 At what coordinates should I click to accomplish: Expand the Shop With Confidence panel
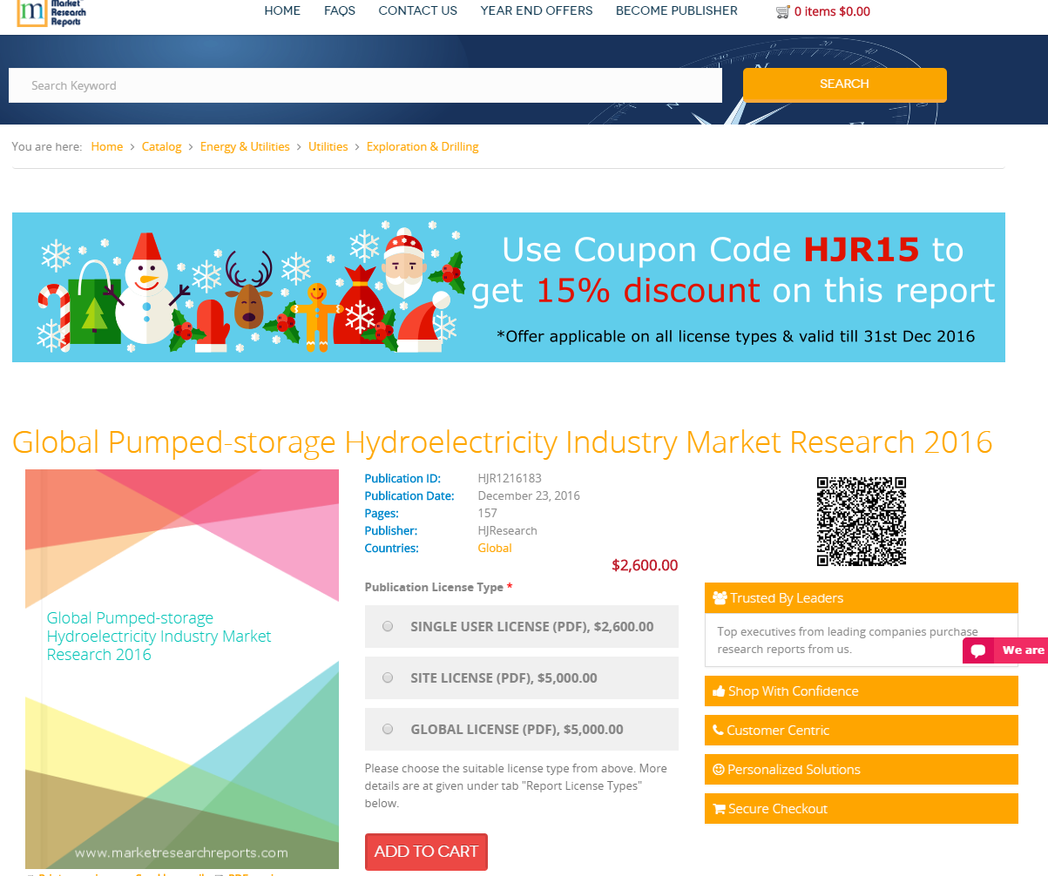pyautogui.click(x=861, y=691)
